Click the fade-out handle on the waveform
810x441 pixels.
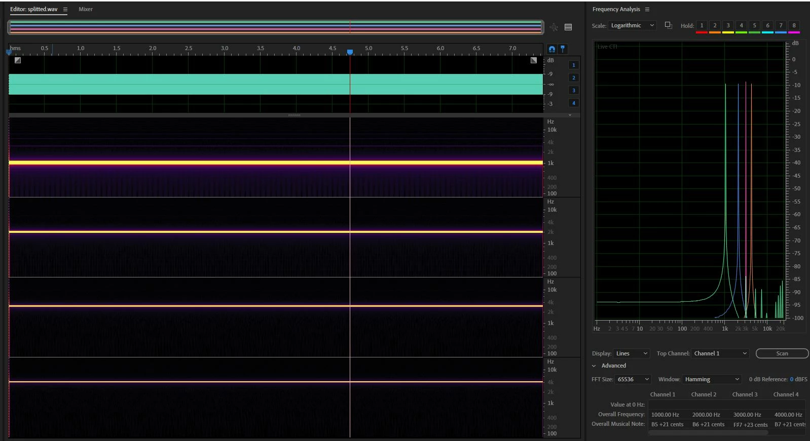point(534,60)
